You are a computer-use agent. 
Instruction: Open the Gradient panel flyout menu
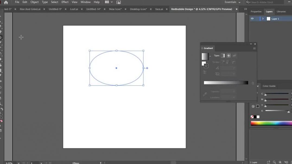(254, 48)
